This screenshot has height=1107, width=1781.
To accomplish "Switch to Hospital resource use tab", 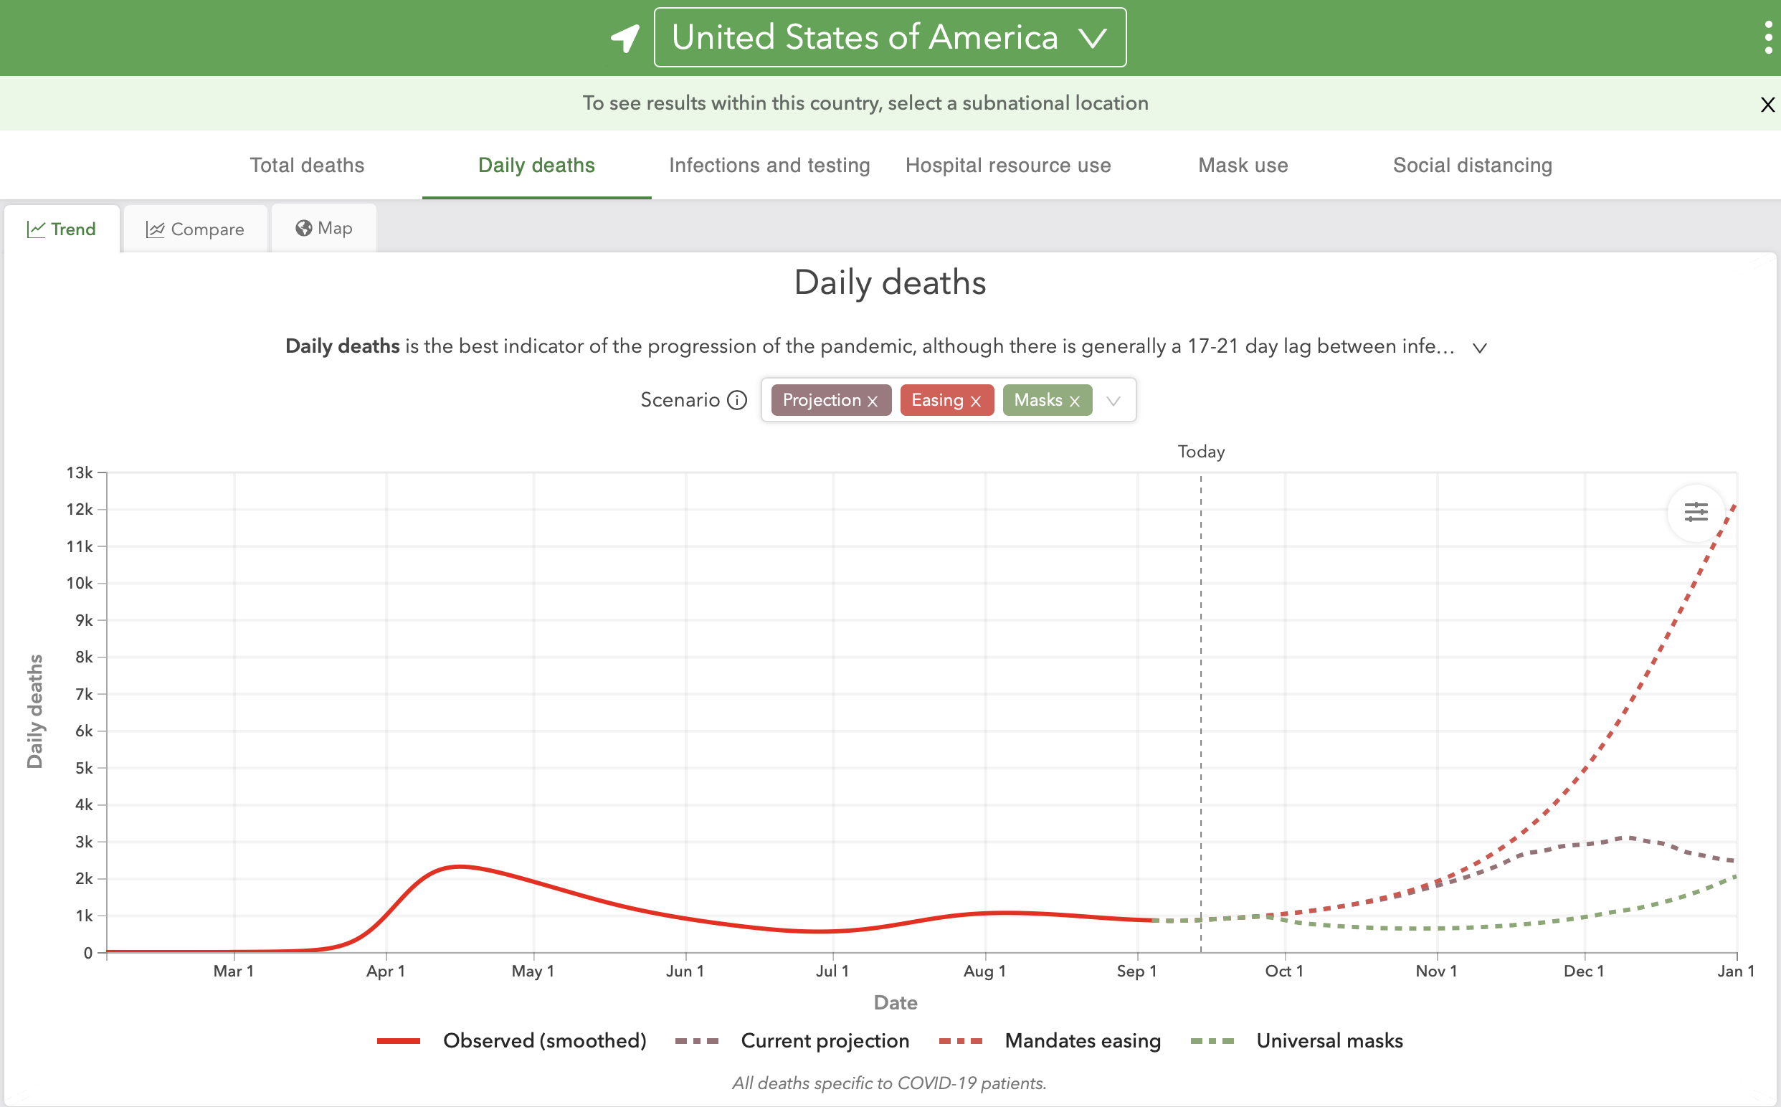I will click(1008, 166).
